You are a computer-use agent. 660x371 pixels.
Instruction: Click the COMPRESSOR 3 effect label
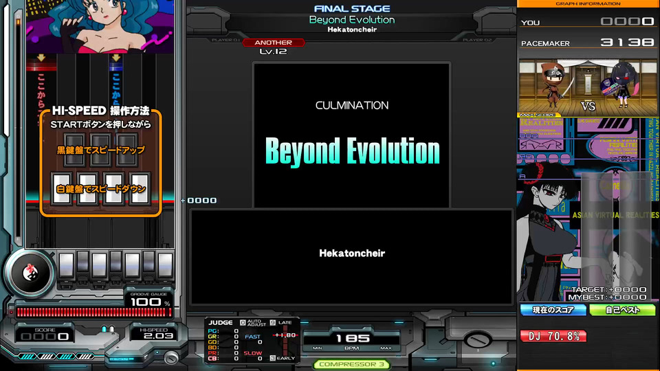tap(351, 364)
